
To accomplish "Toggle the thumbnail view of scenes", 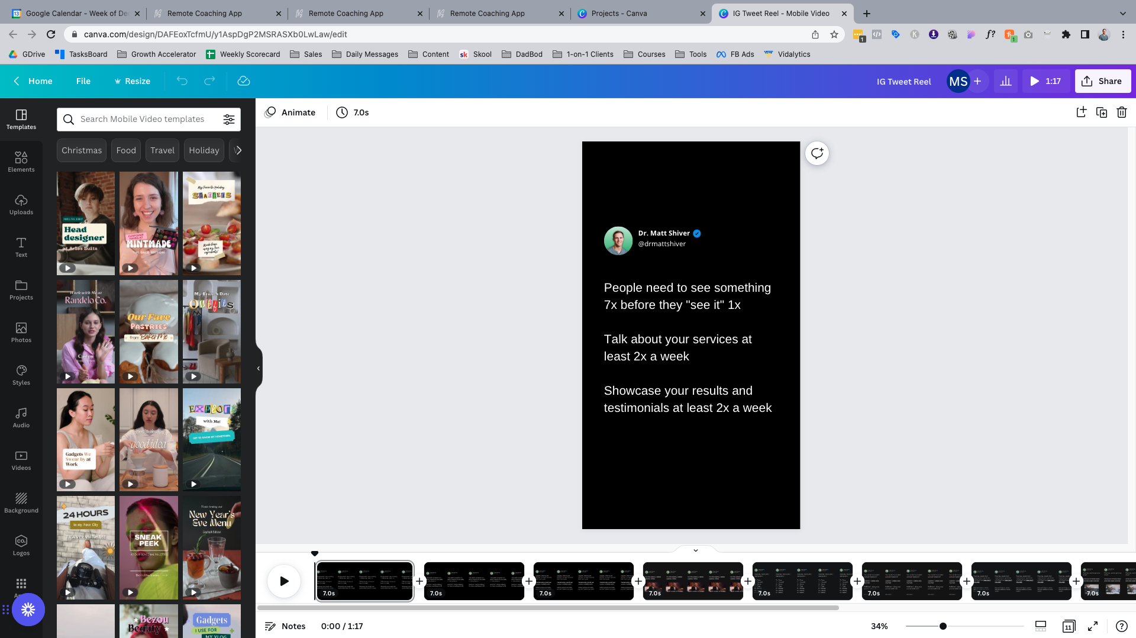I will point(1041,626).
